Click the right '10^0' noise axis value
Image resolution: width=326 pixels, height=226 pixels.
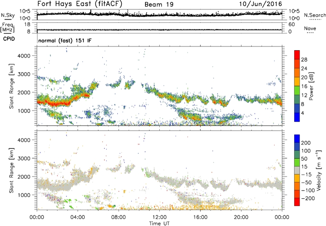point(294,18)
